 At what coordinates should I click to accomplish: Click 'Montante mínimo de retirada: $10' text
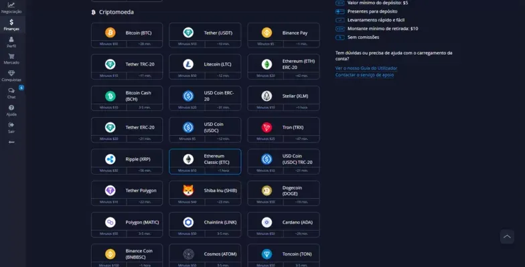pyautogui.click(x=383, y=29)
